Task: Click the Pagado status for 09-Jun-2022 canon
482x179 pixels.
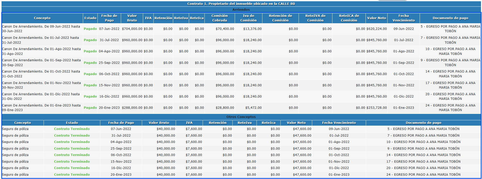Action: point(90,29)
